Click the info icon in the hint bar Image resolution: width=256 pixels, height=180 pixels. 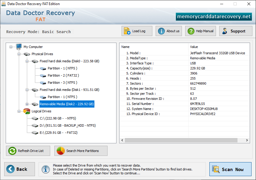point(46,169)
